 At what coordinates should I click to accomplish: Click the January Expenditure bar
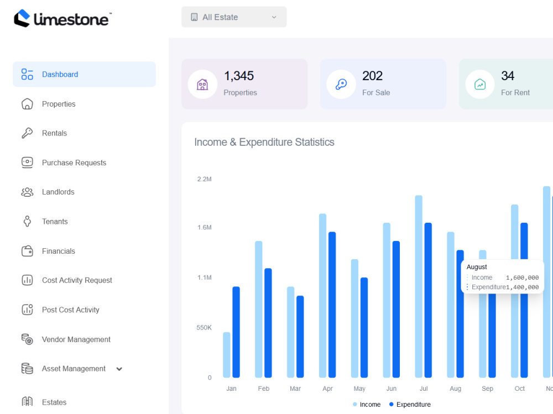pos(236,332)
